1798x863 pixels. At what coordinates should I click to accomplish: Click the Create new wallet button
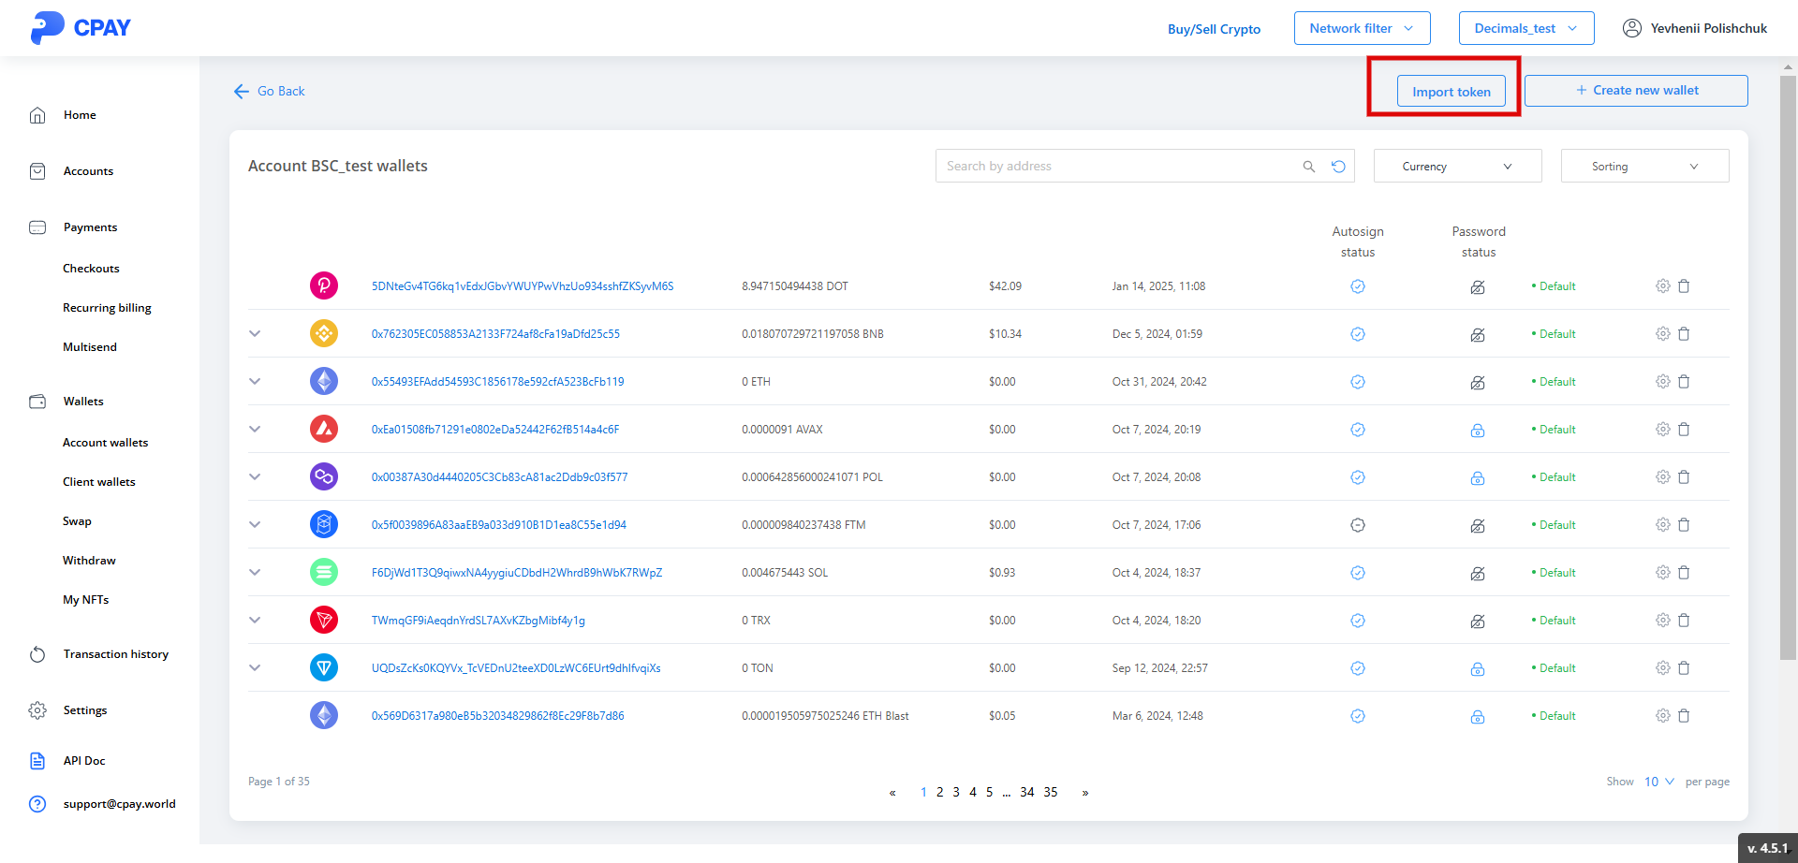[1635, 91]
